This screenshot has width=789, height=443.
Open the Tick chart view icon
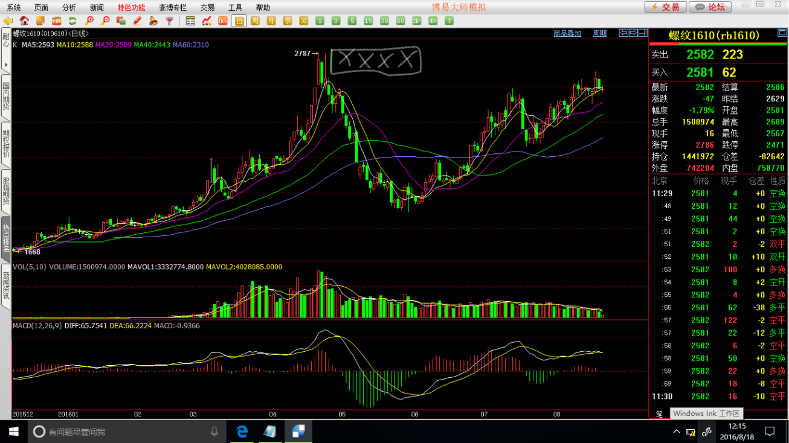(x=223, y=21)
